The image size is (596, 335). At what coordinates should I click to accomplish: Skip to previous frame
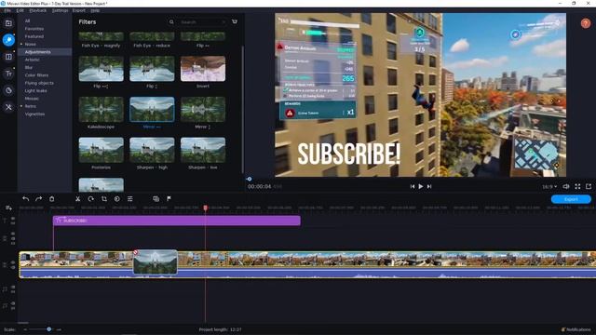[x=412, y=186]
